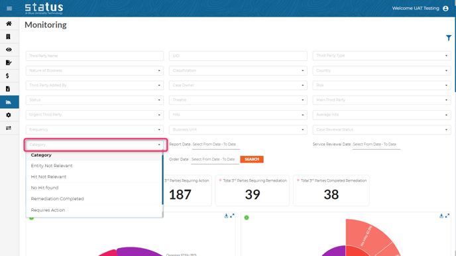Click the 38 Completed Remediation card

point(331,190)
